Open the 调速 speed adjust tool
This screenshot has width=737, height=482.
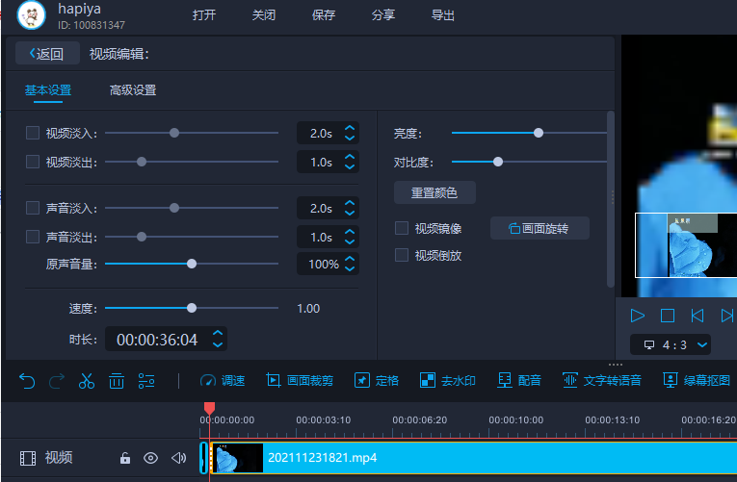coord(223,381)
